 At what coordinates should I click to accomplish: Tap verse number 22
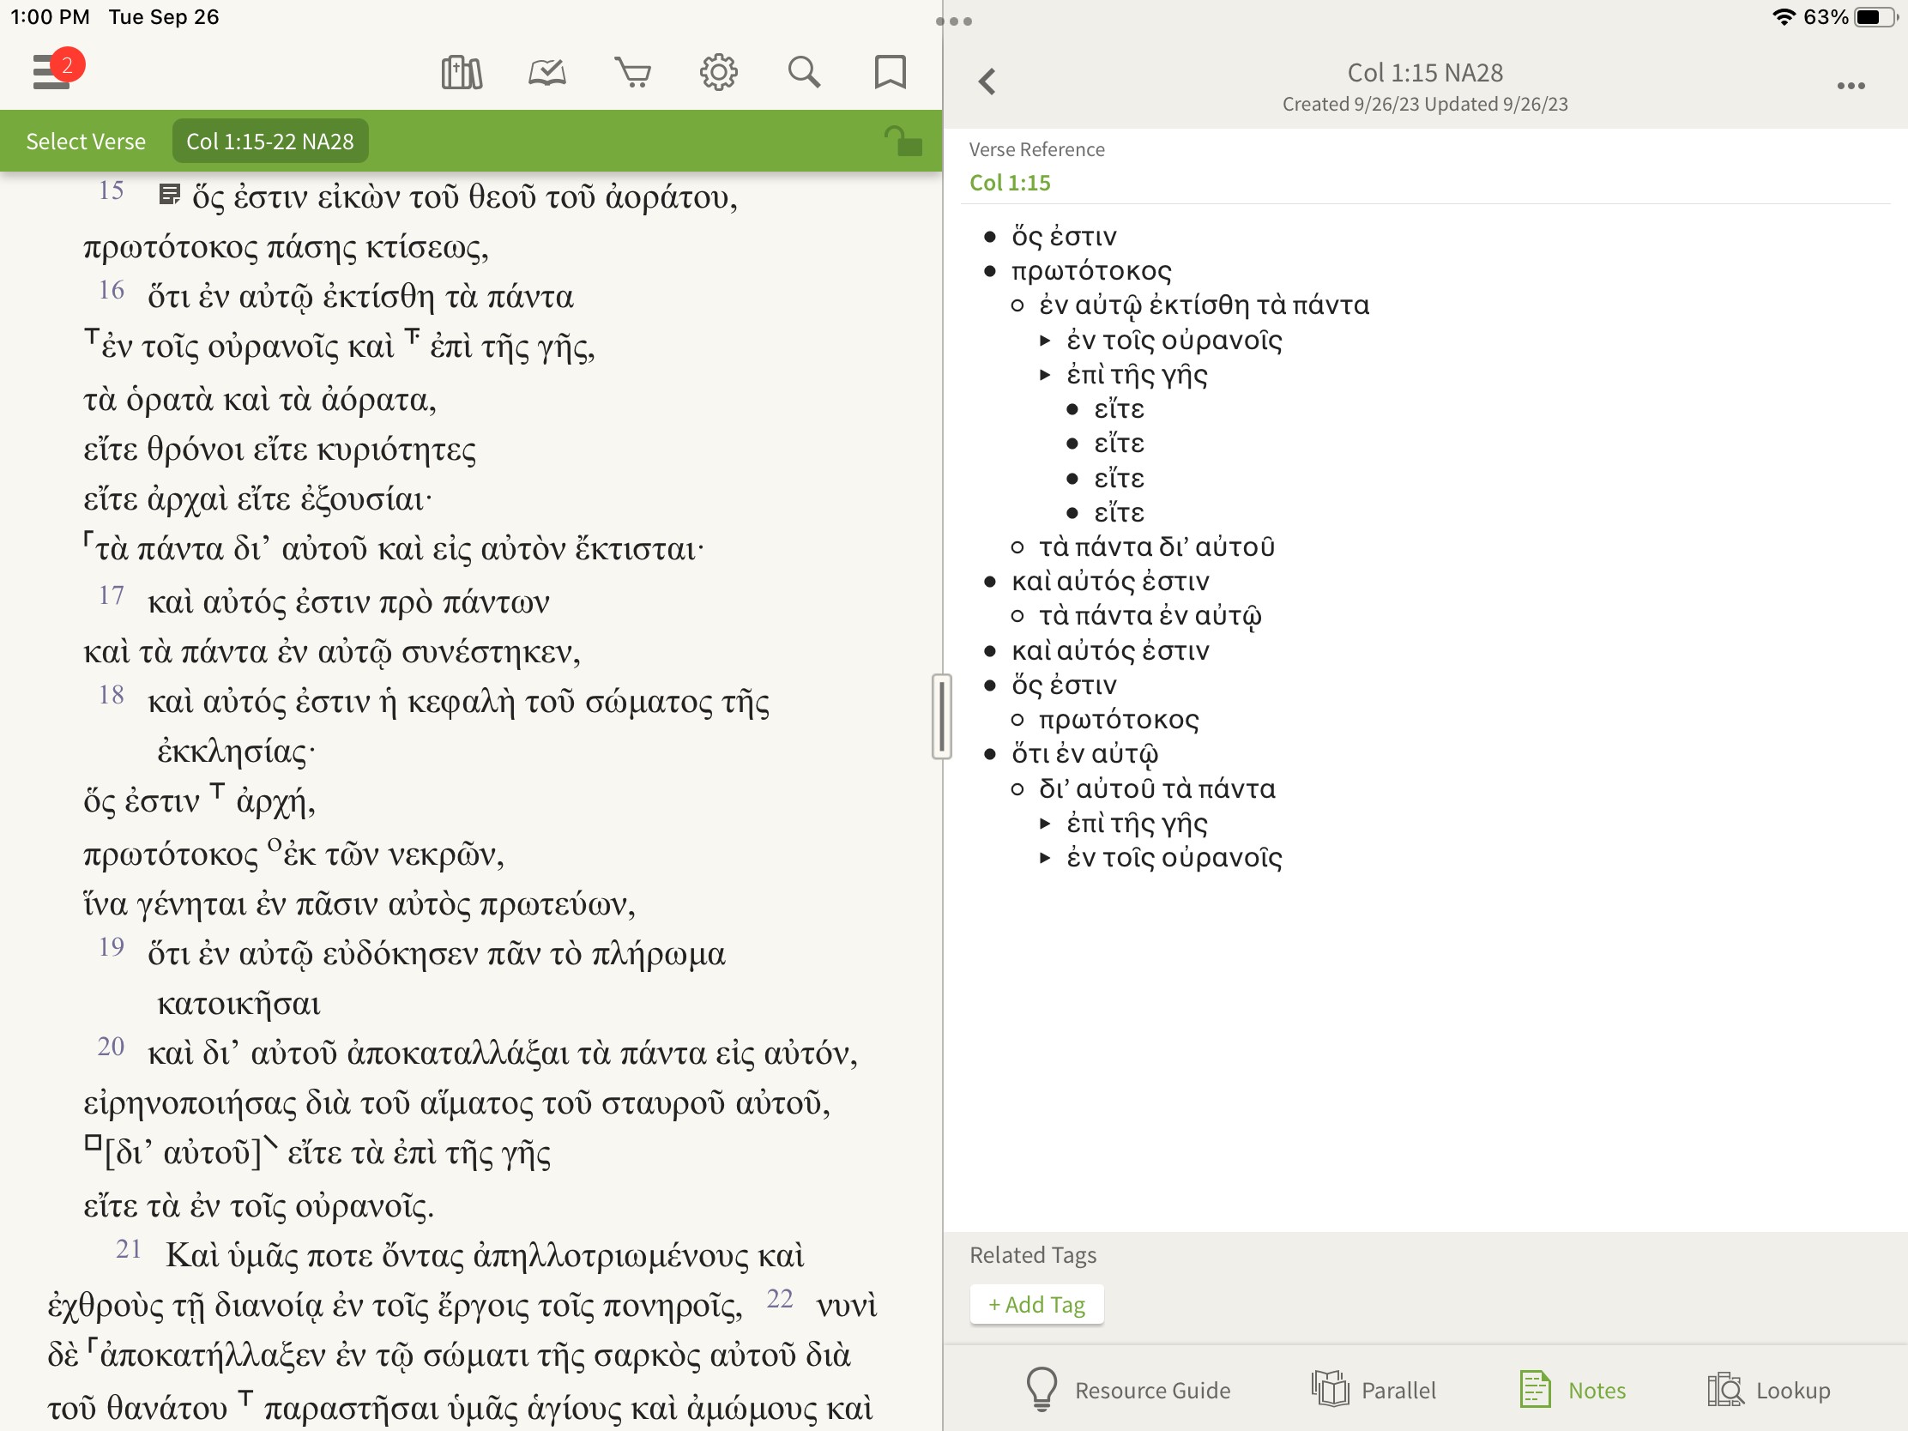tap(780, 1299)
